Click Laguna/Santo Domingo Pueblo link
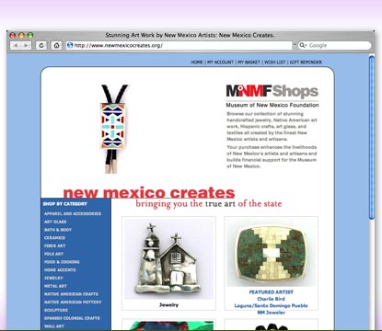Viewport: 382px width, 331px height. [272, 305]
